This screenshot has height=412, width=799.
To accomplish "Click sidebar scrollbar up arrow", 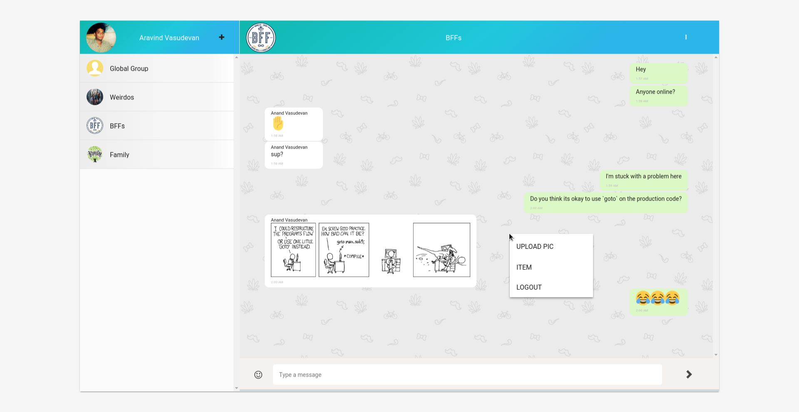I will (236, 57).
